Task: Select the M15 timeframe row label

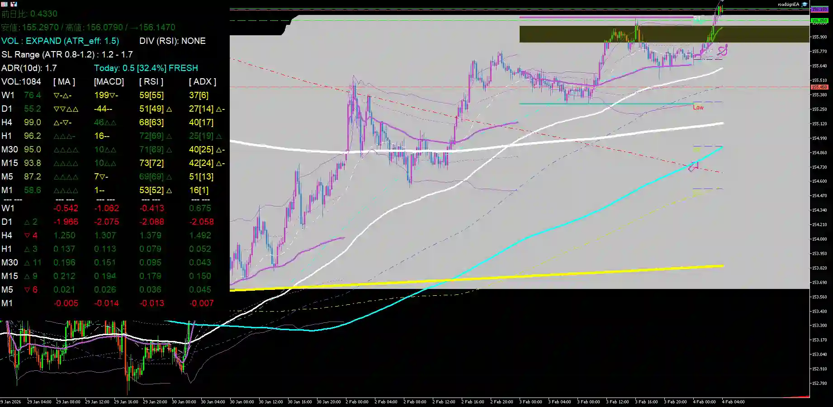Action: 9,163
